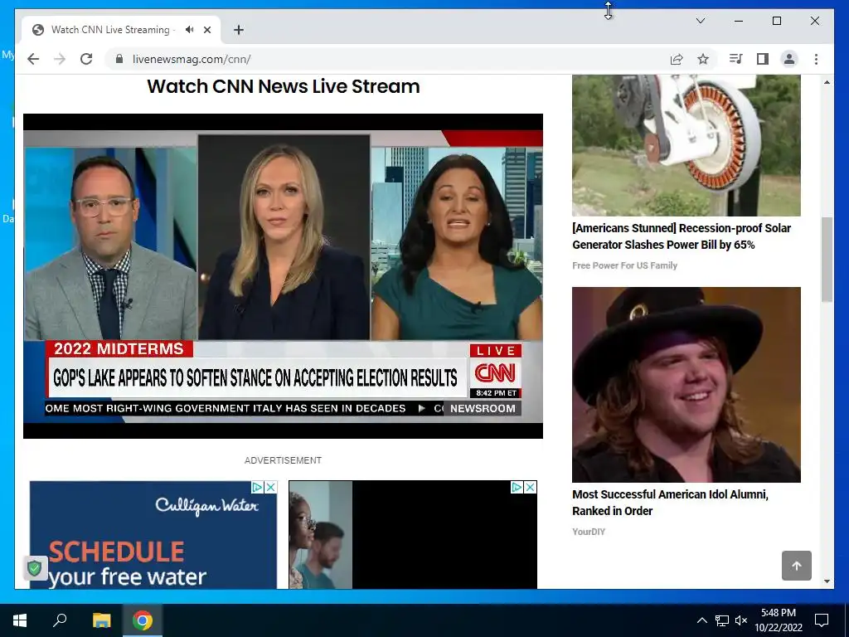849x637 pixels.
Task: View site security lock information
Action: pyautogui.click(x=119, y=59)
